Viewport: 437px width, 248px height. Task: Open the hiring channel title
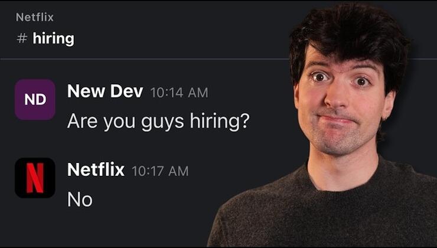tap(54, 39)
